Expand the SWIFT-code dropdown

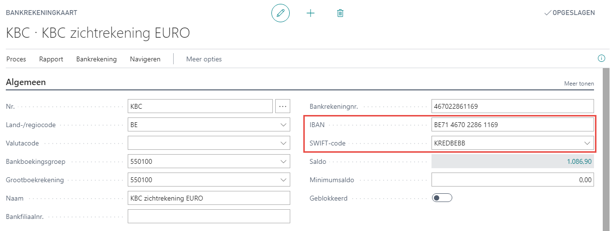click(587, 143)
